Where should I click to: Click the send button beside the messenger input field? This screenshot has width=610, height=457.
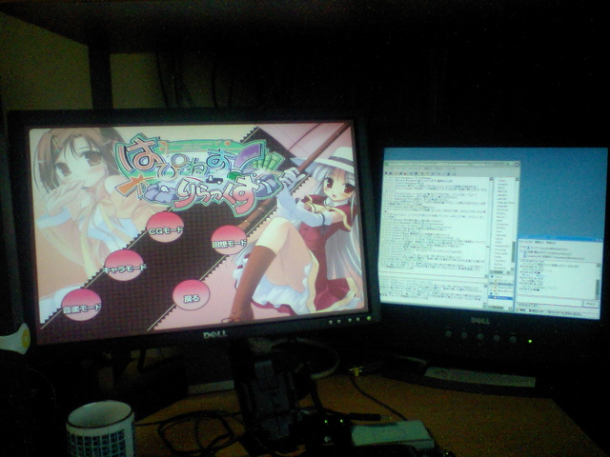[591, 304]
